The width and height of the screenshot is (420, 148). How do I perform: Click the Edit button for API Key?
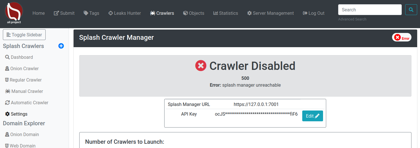pos(313,116)
